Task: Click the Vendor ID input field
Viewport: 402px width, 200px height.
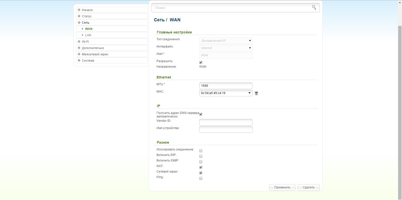Action: click(226, 122)
